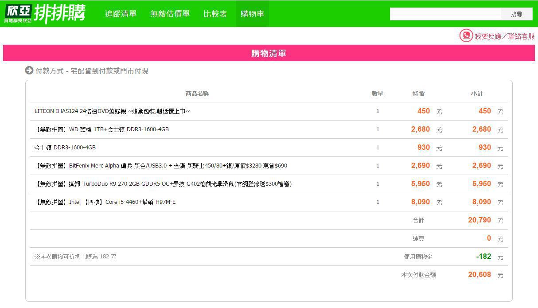This screenshot has width=538, height=308.
Task: Select Intel Core i5-4460+華碩 H97M-E name
Action: coord(105,202)
